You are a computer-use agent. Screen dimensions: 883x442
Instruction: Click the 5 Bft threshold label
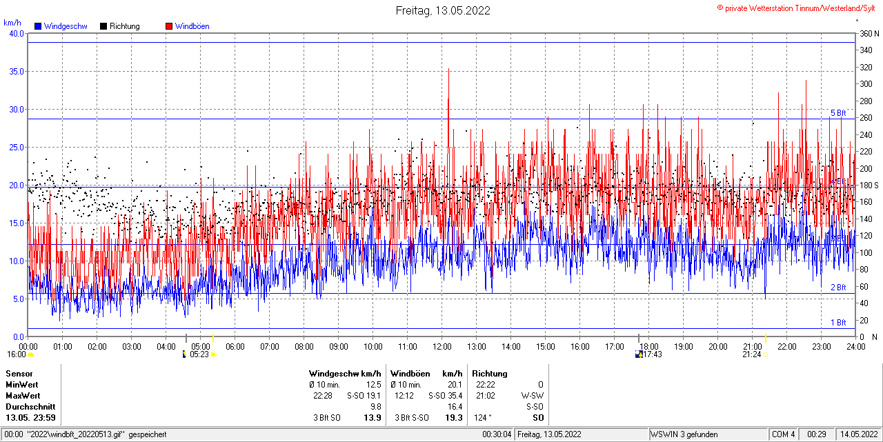click(x=837, y=113)
